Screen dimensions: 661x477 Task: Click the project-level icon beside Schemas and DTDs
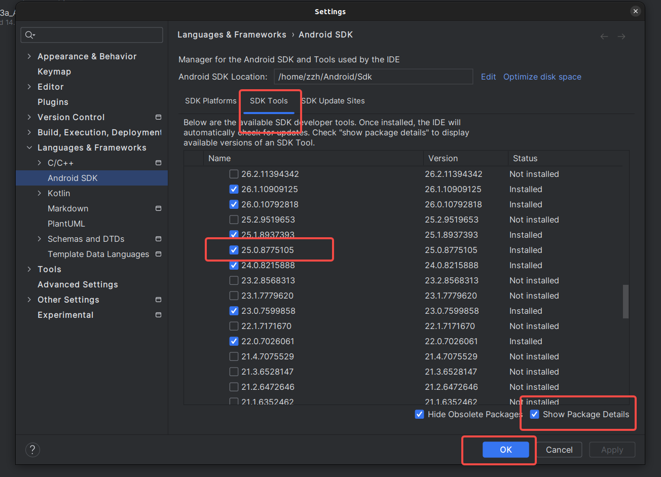(x=158, y=239)
